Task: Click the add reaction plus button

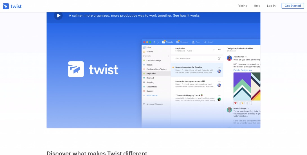Action: pyautogui.click(x=250, y=103)
